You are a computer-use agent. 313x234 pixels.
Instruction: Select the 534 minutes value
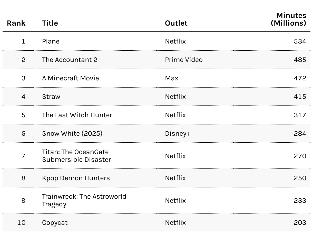[x=300, y=41]
